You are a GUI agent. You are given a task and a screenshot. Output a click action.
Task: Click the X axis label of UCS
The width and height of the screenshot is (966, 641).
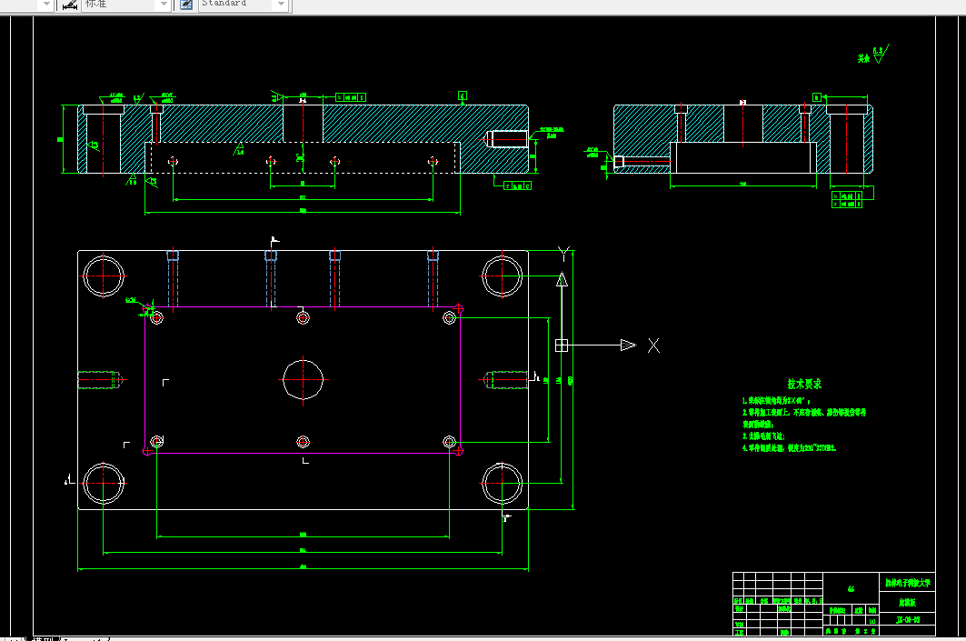click(x=653, y=346)
